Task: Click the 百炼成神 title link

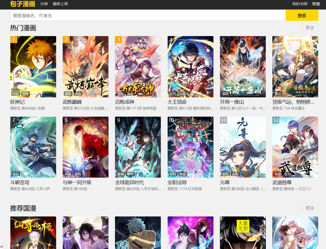Action: tap(124, 102)
